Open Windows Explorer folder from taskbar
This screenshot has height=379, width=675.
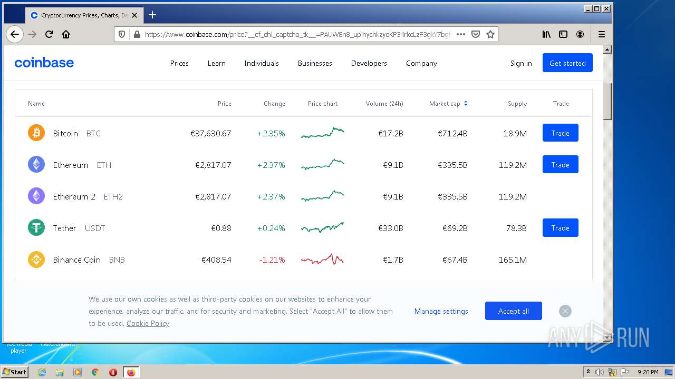[x=60, y=372]
